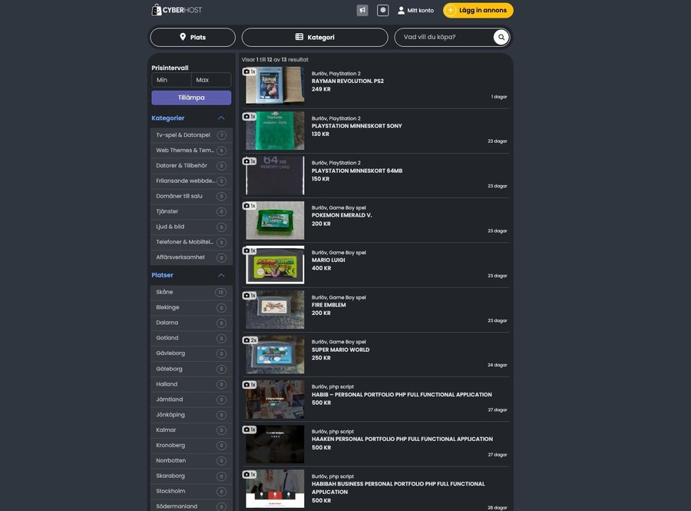The height and width of the screenshot is (511, 691).
Task: Click the CyberHost logo
Action: point(177,10)
